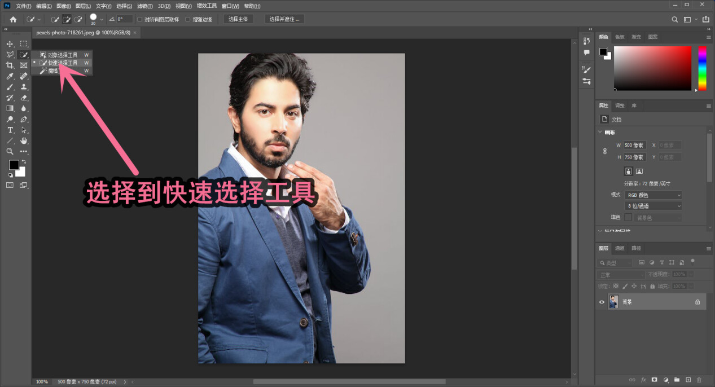The image size is (715, 387).
Task: Open the 正常 blend mode dropdown
Action: coord(621,275)
